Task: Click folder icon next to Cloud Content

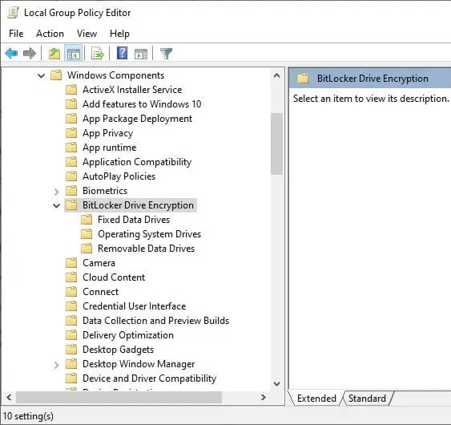Action: pos(71,277)
